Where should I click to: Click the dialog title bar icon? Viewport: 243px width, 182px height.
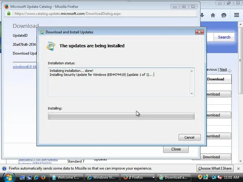pyautogui.click(x=42, y=32)
